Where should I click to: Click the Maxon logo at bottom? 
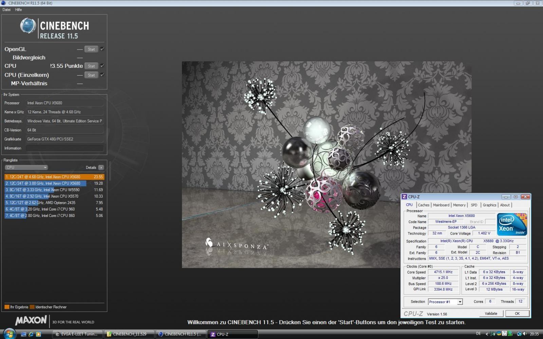[31, 320]
